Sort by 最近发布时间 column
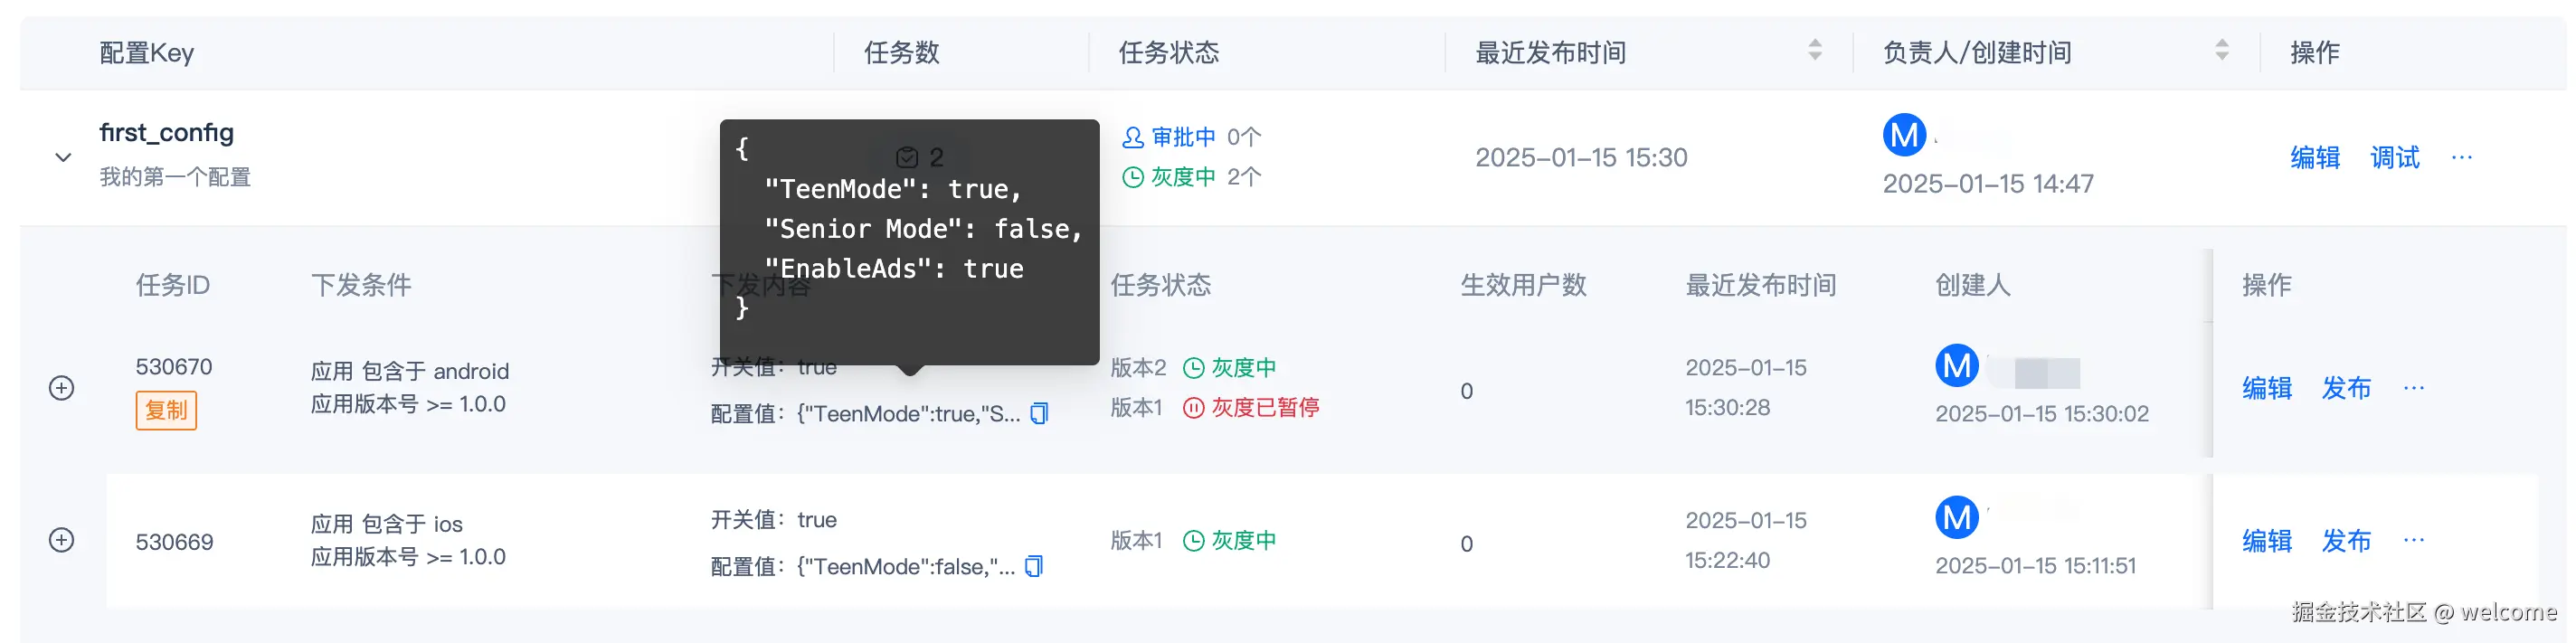The width and height of the screenshot is (2576, 643). (1815, 50)
